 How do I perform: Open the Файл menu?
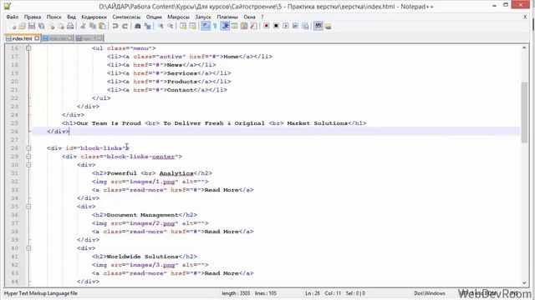click(13, 17)
